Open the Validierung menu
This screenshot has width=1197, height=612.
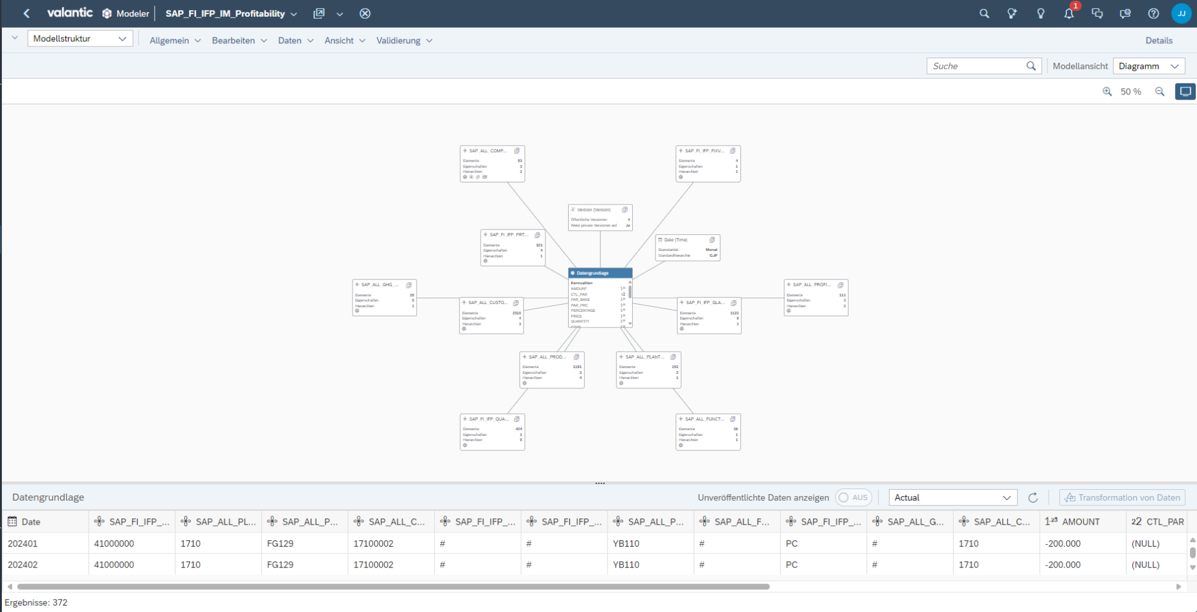tap(404, 41)
